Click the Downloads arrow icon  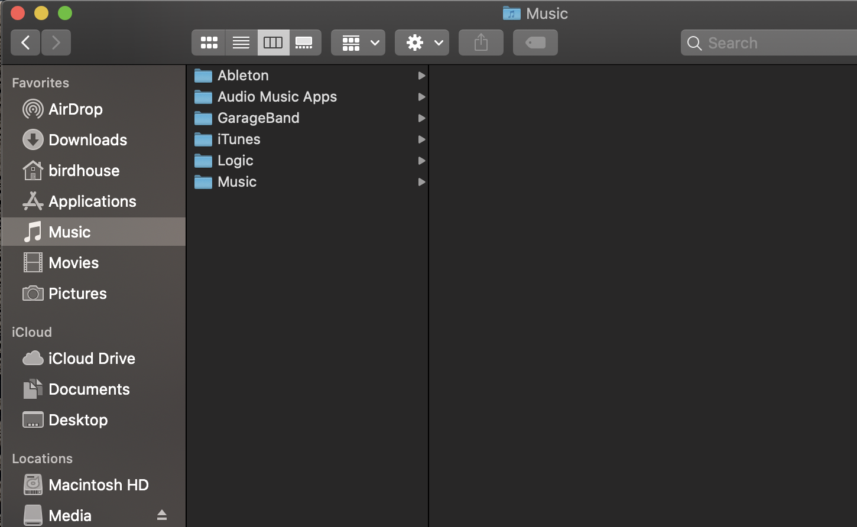pos(33,140)
